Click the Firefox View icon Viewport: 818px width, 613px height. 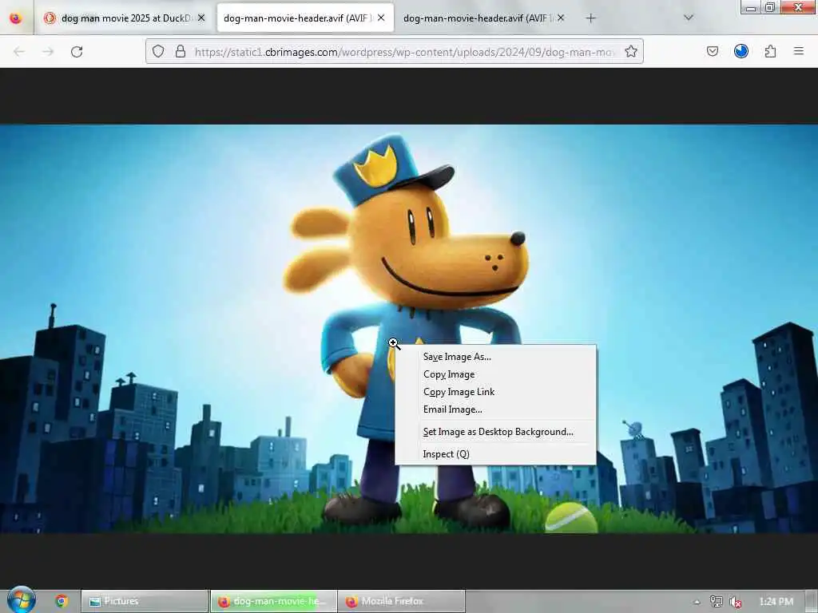click(16, 18)
